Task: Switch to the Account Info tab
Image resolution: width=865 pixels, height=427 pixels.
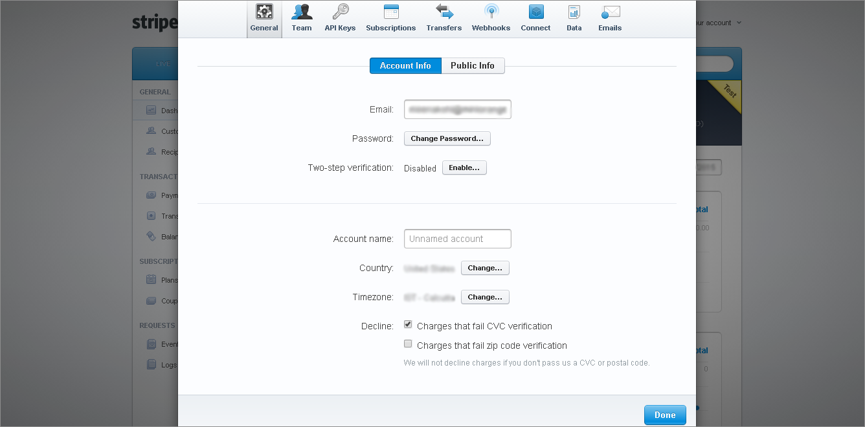Action: (405, 65)
